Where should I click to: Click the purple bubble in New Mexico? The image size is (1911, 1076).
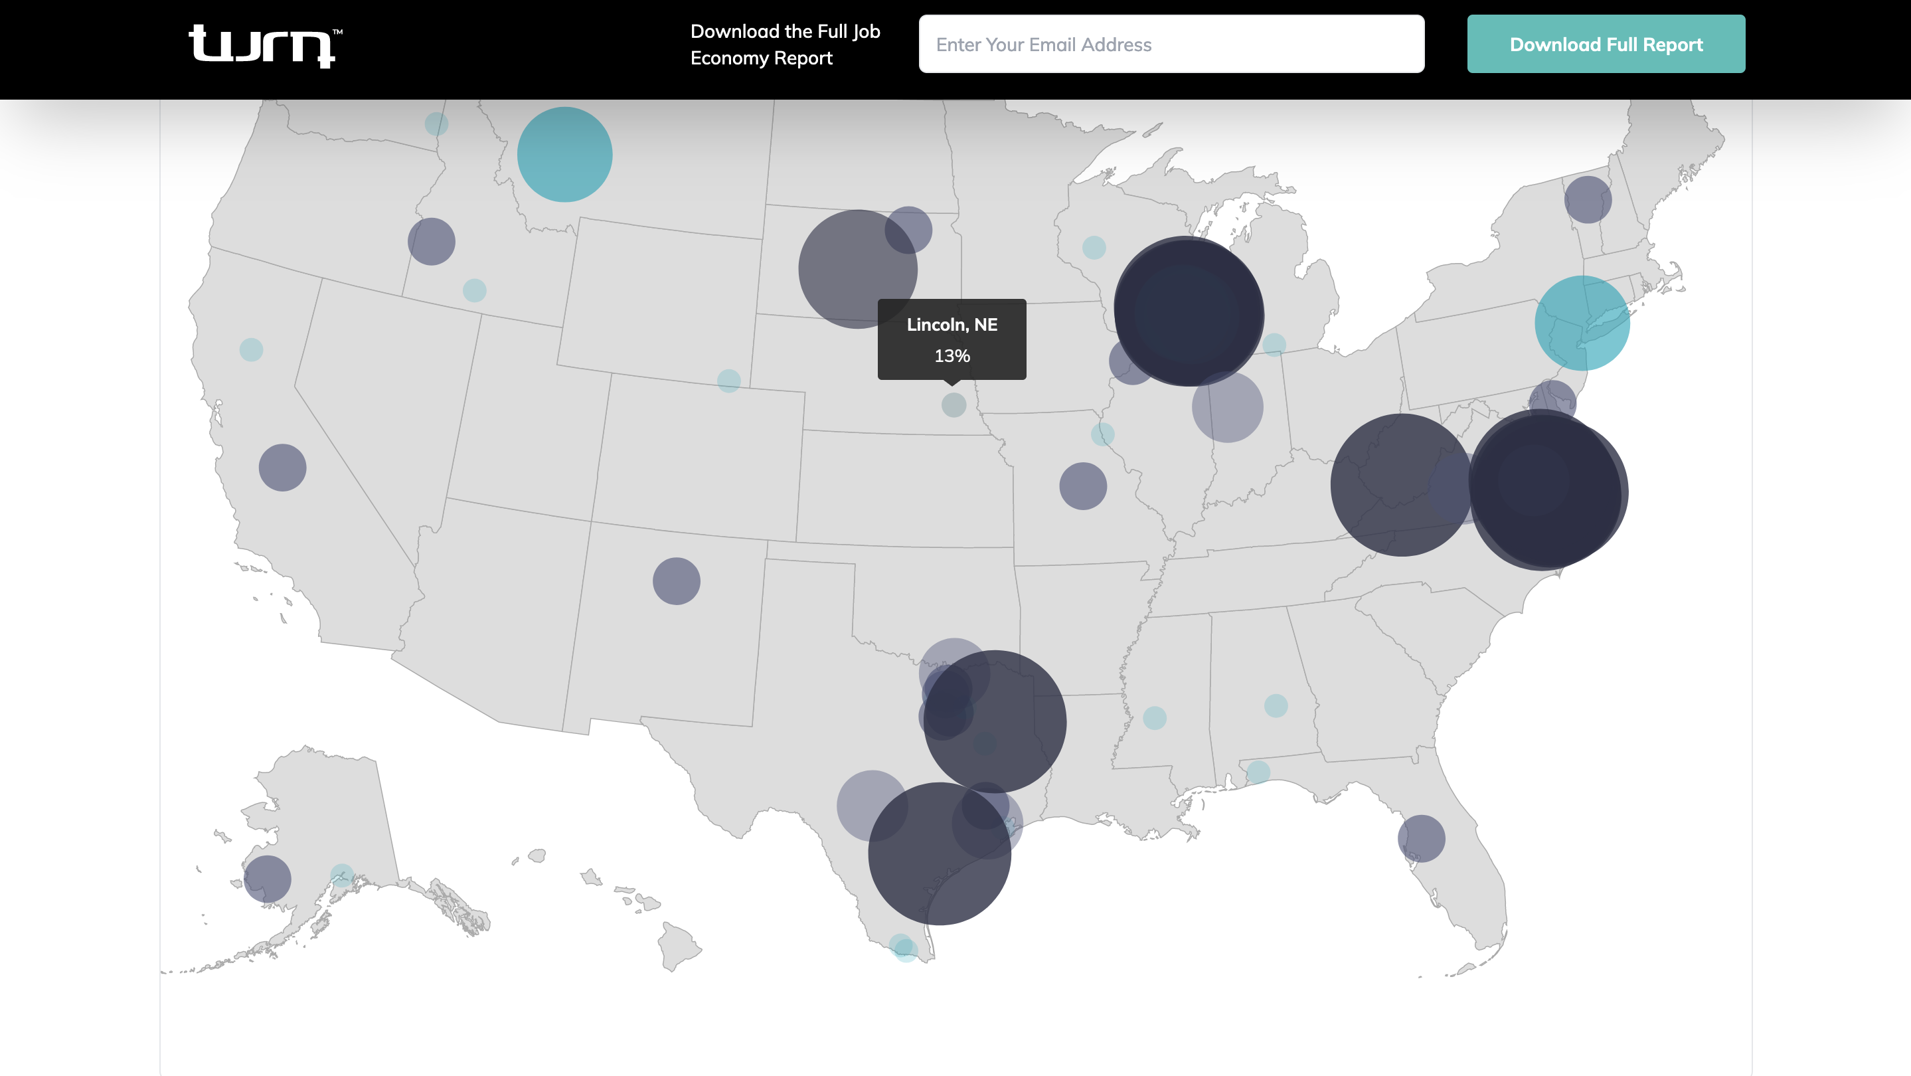(676, 581)
